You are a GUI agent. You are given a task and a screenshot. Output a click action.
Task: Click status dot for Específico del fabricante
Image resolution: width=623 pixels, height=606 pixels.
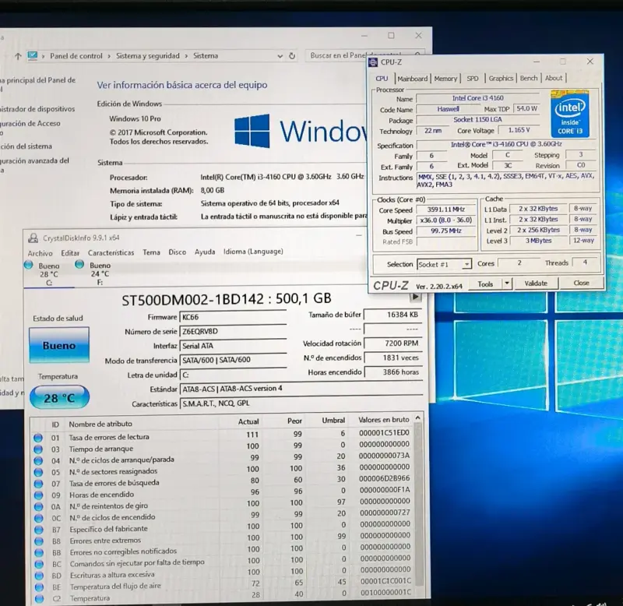(38, 530)
